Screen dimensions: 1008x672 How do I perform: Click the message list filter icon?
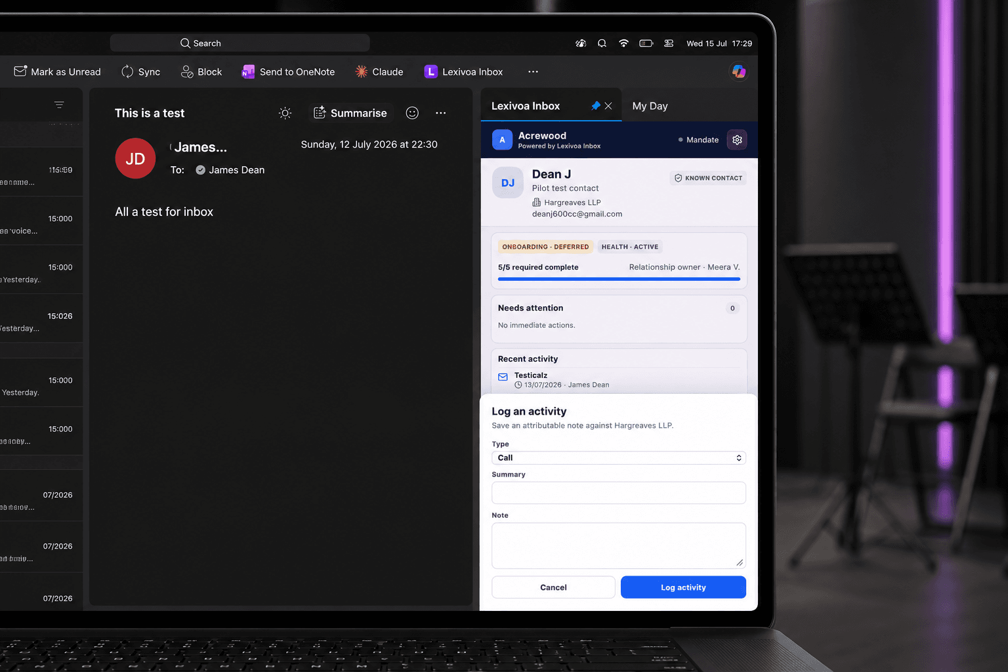pos(59,105)
